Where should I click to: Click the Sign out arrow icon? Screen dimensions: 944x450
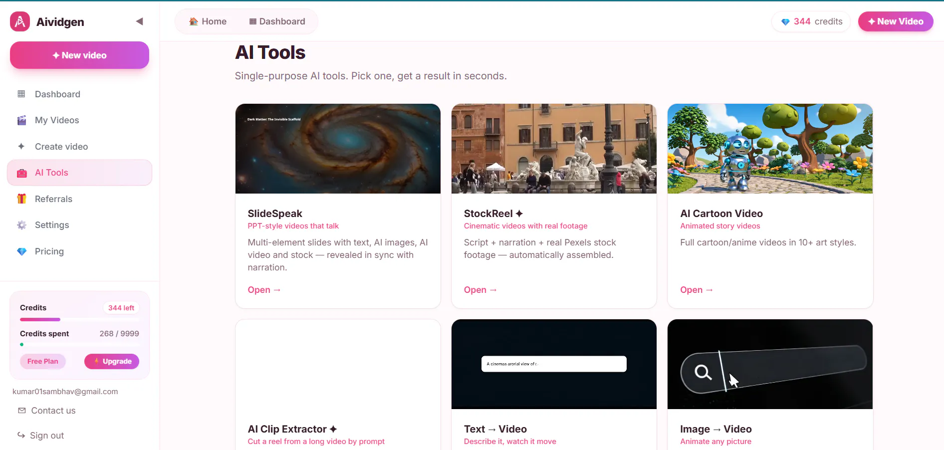[x=21, y=435]
